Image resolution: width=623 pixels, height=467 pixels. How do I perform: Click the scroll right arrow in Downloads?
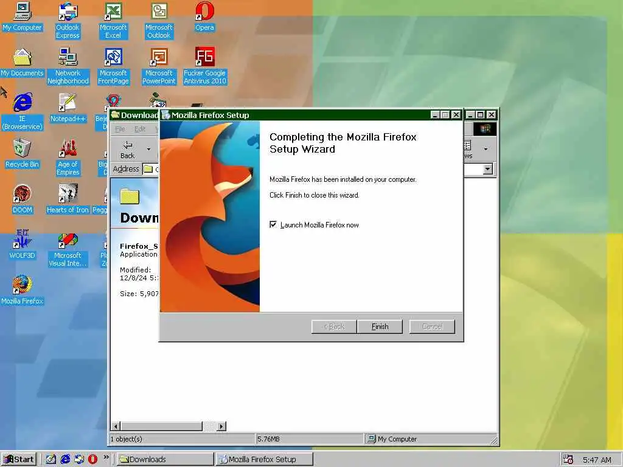tap(221, 426)
